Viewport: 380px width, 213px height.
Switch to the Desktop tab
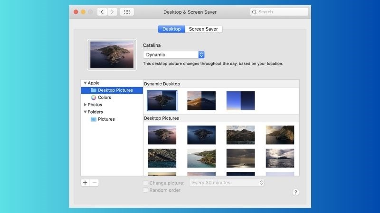point(171,29)
